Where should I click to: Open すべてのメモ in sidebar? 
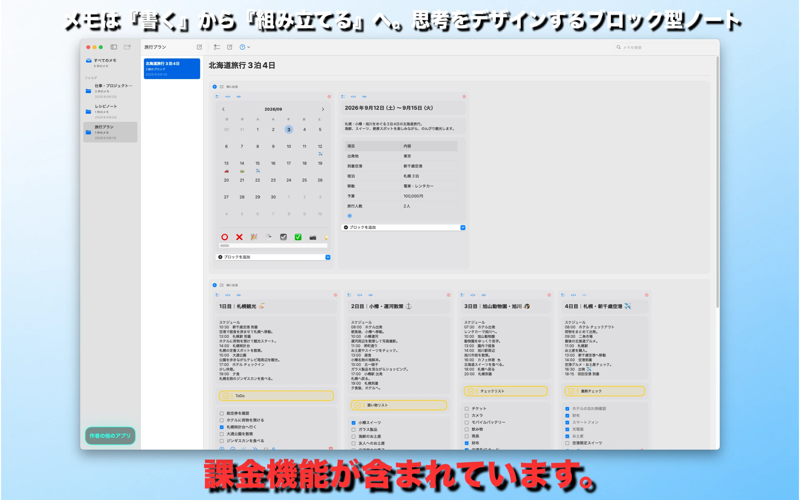(x=110, y=63)
